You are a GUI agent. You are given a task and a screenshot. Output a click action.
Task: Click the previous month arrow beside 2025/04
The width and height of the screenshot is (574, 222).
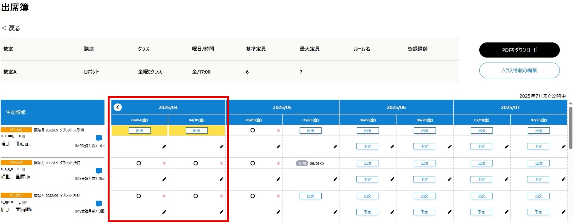click(118, 108)
